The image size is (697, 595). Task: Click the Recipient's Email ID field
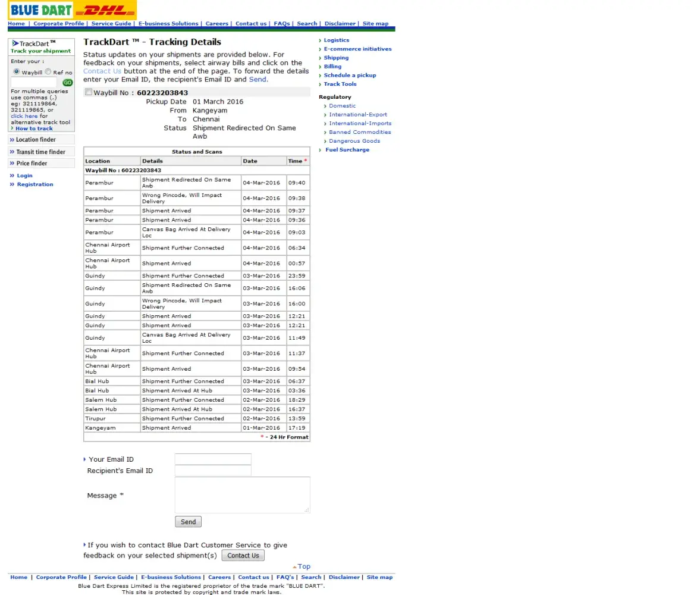(213, 471)
